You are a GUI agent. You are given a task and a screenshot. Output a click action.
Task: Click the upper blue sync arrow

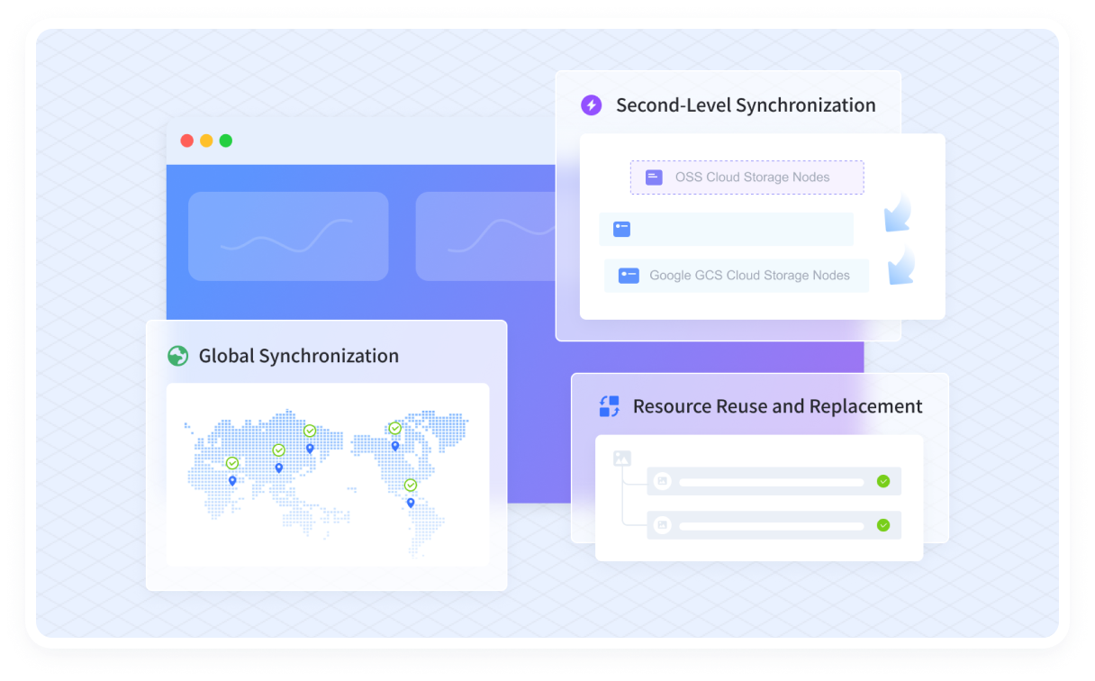point(898,214)
